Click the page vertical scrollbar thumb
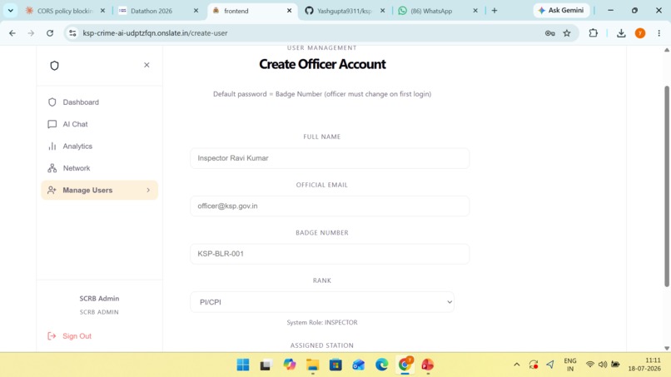The width and height of the screenshot is (671, 377). pyautogui.click(x=666, y=186)
